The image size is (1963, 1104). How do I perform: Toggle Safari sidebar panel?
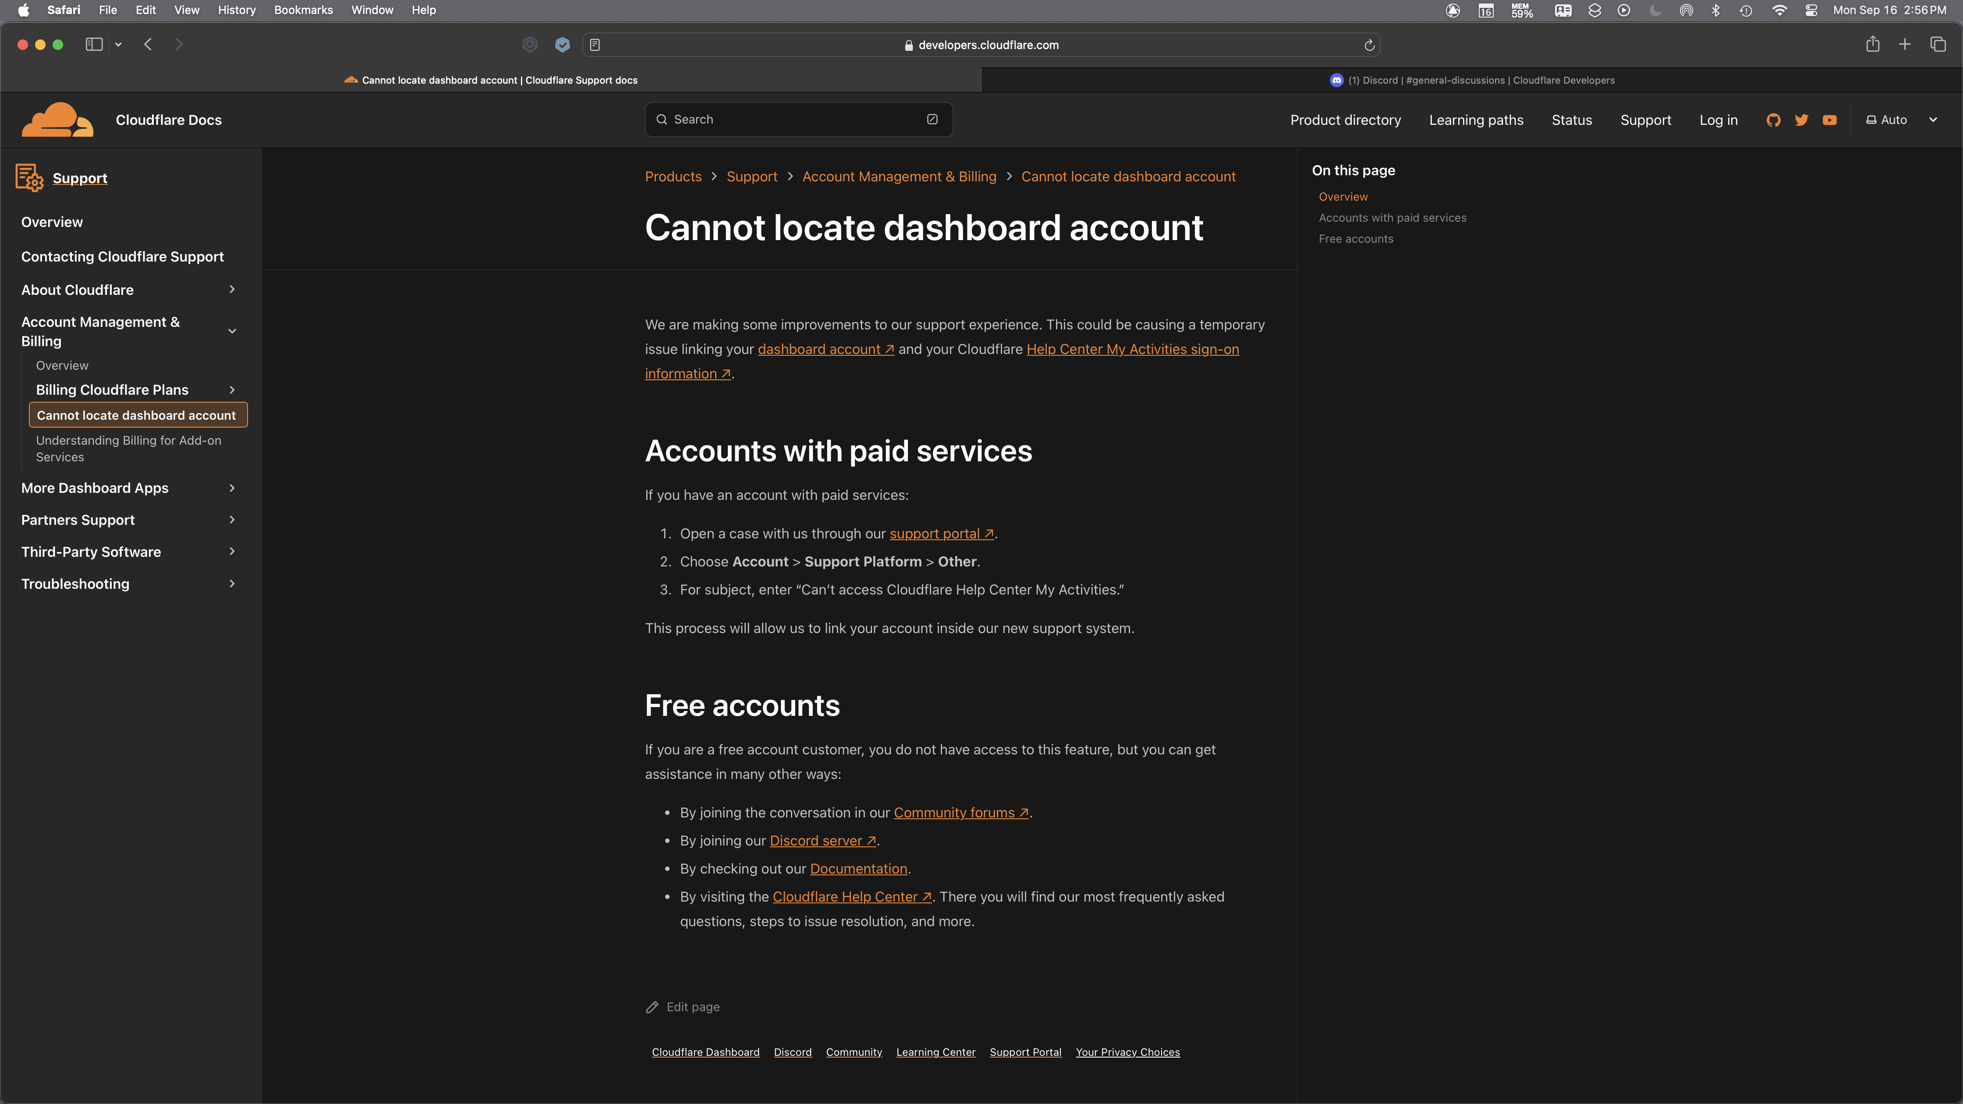click(94, 44)
